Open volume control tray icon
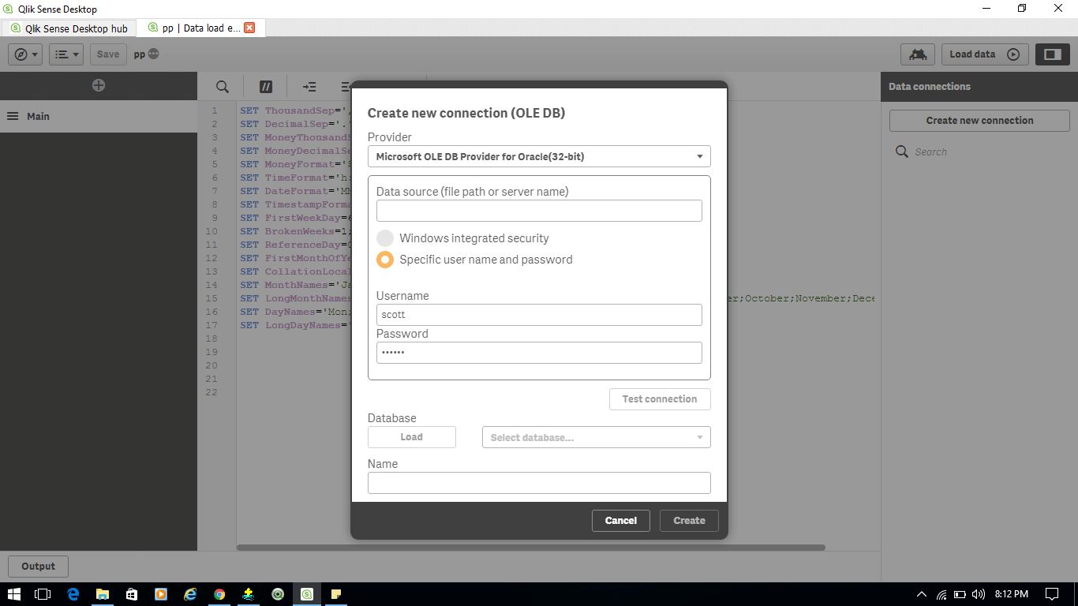This screenshot has height=606, width=1078. point(979,594)
